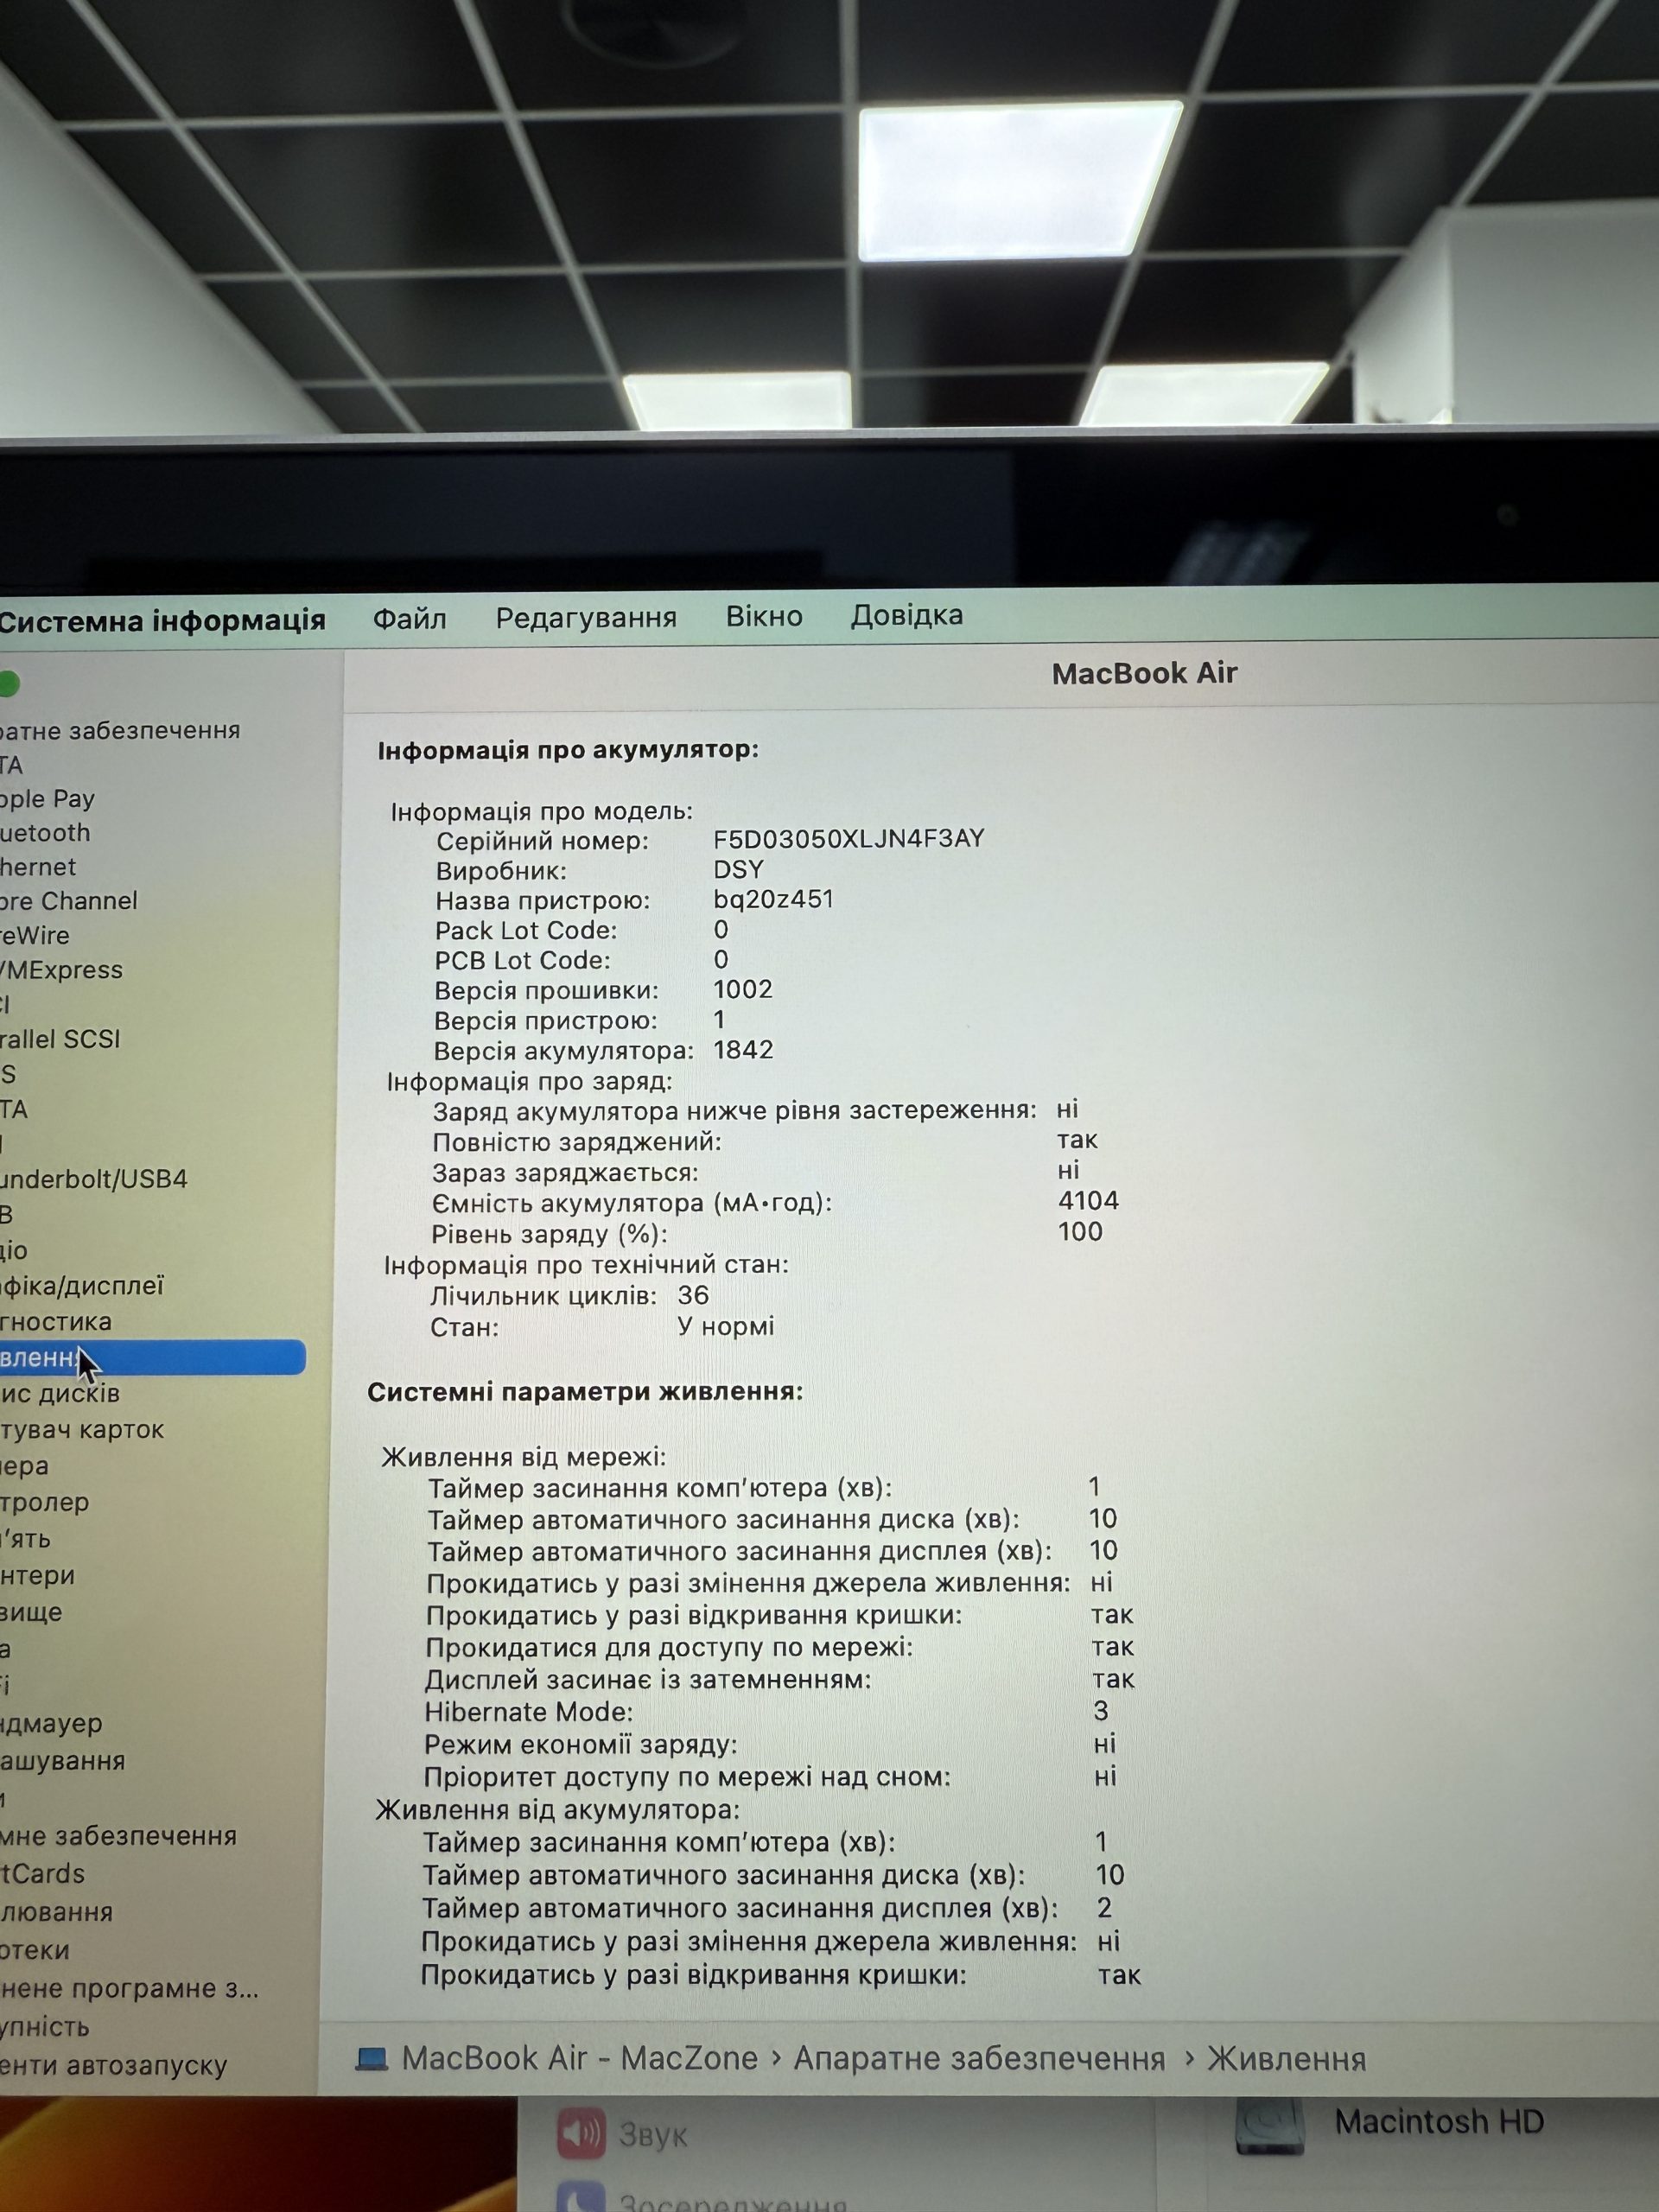Open the Системна інформація app menu
Image resolution: width=1659 pixels, height=2212 pixels.
coord(162,621)
